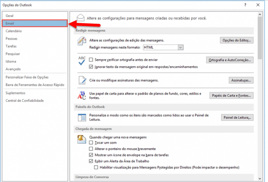
Task: Enable Sempre verificar ortografia antes de enviar
Action: coord(91,60)
